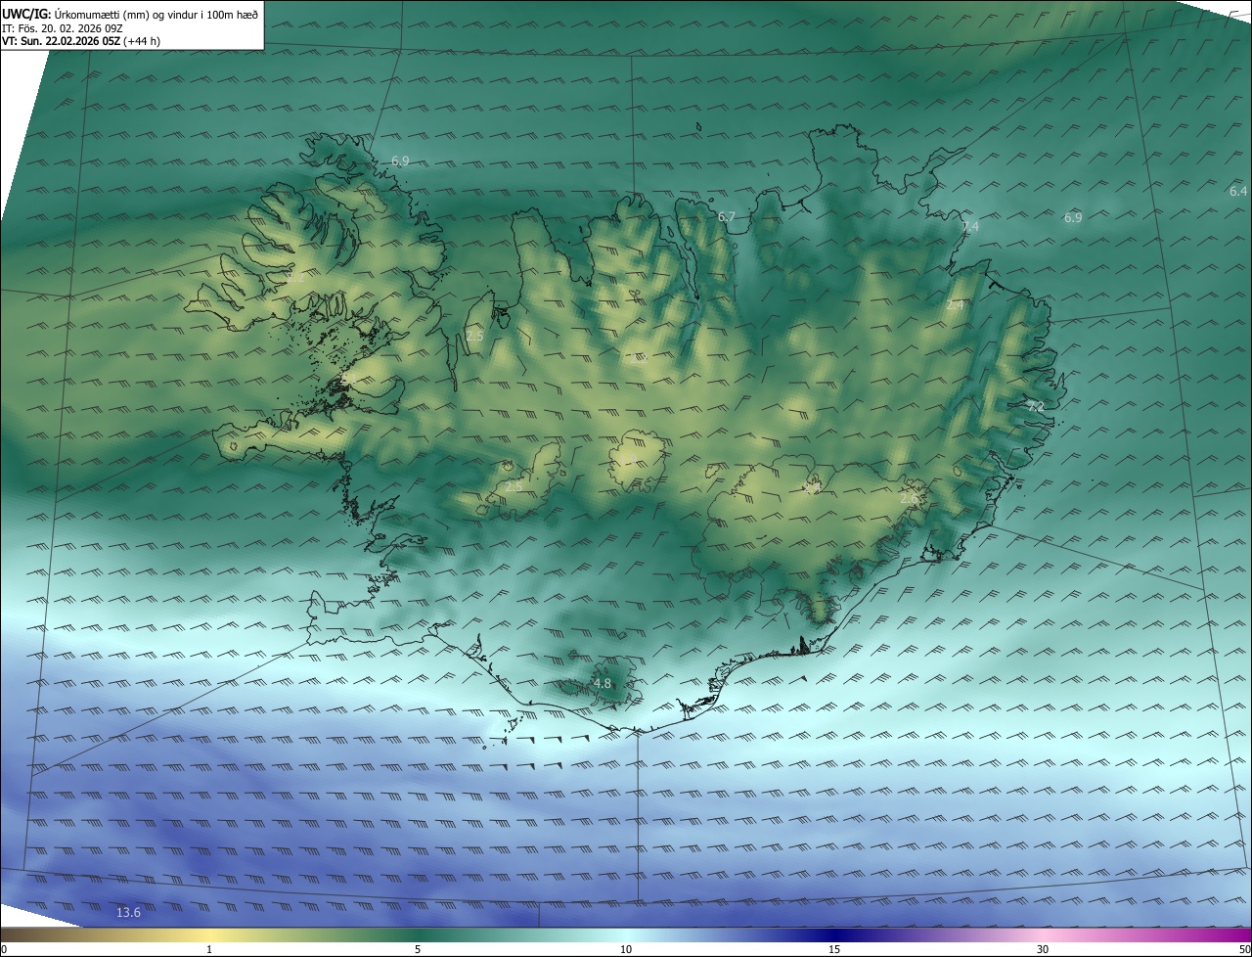The width and height of the screenshot is (1252, 957).
Task: Click the '6.9' label off the Westfjords coast
Action: click(x=400, y=160)
